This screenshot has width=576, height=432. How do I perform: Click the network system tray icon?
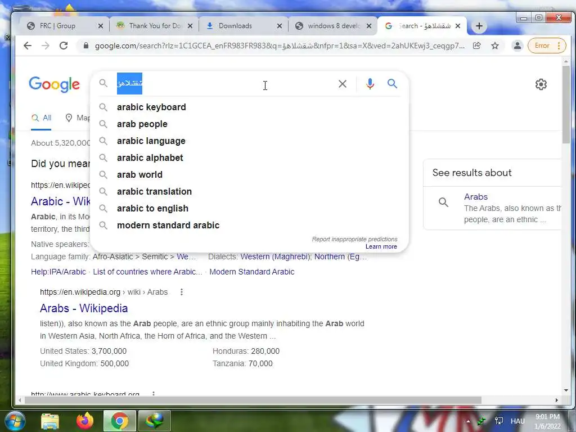[x=499, y=421]
